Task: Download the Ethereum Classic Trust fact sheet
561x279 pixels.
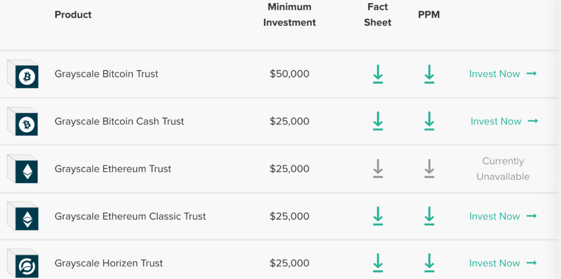Action: [378, 216]
